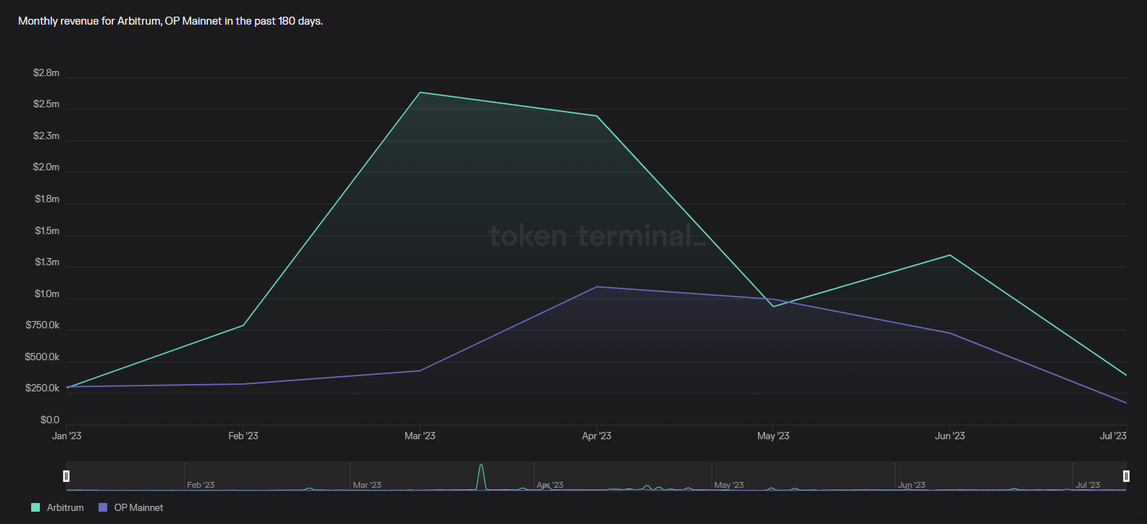1147x524 pixels.
Task: Click the Arbitrum Mar '23 peak data point
Action: [420, 92]
